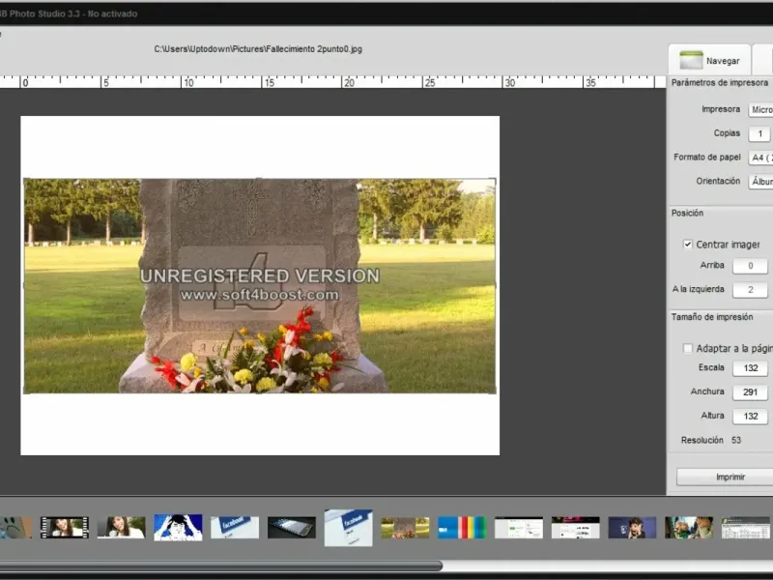The image size is (773, 580).
Task: Click the green Navegar tab icon
Action: [x=690, y=60]
